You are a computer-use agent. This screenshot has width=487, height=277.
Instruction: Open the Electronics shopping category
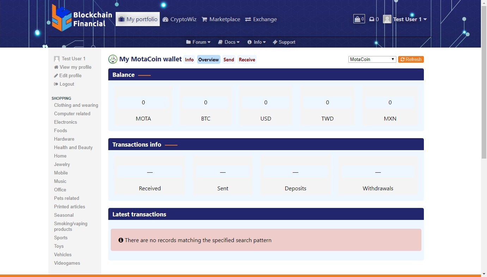[x=65, y=122]
